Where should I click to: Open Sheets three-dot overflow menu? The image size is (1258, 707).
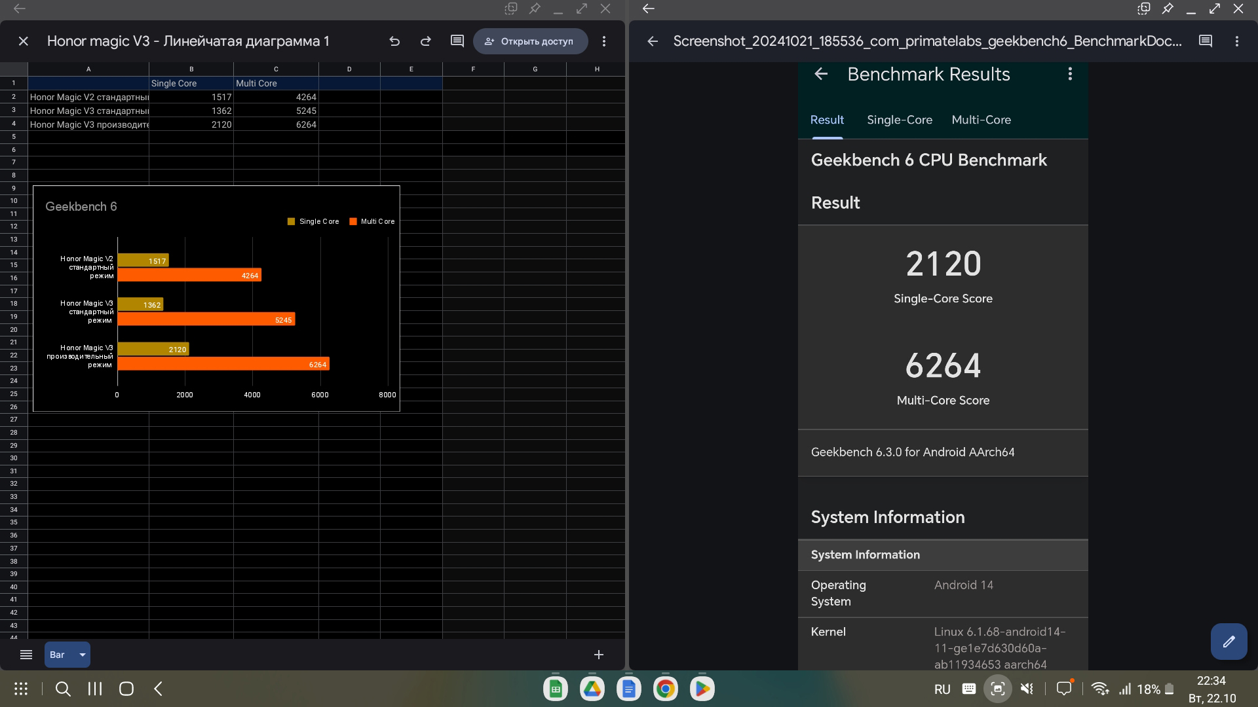click(604, 41)
